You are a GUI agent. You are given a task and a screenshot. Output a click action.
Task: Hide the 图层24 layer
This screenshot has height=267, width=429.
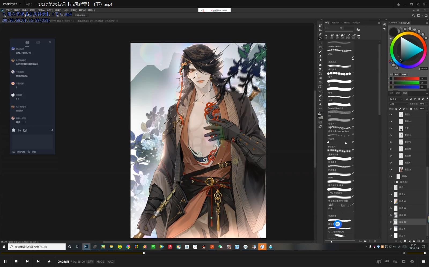(x=391, y=156)
